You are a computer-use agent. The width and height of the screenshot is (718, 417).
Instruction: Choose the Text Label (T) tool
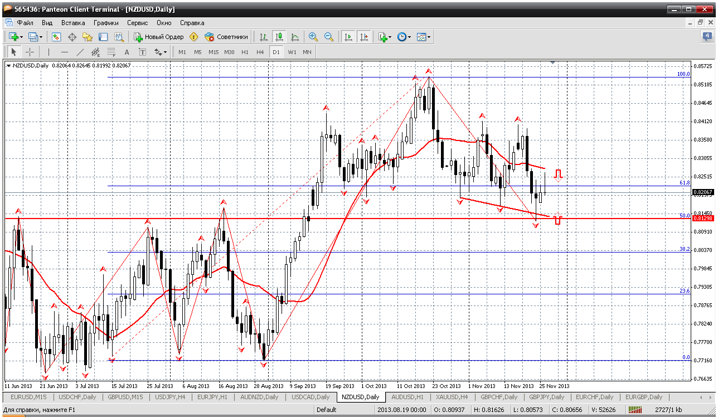pyautogui.click(x=142, y=52)
